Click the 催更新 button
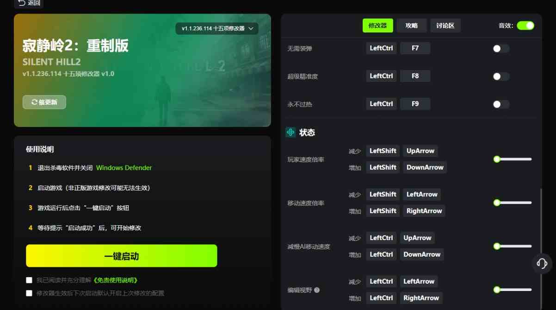The width and height of the screenshot is (556, 310). 44,102
